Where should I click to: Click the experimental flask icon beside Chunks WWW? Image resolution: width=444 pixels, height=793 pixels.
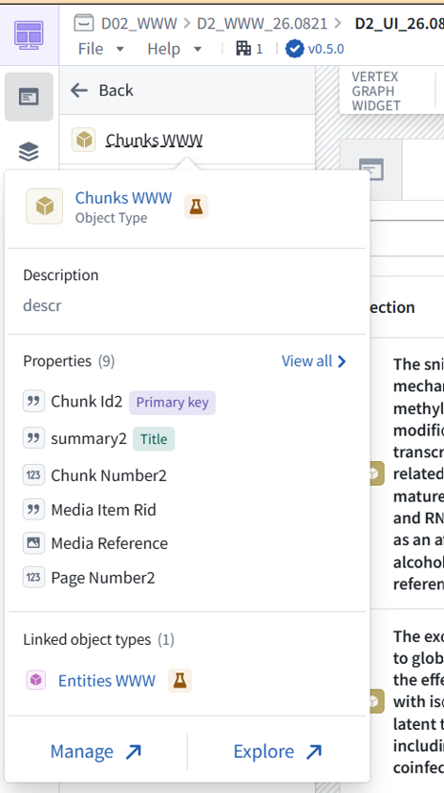pos(196,207)
